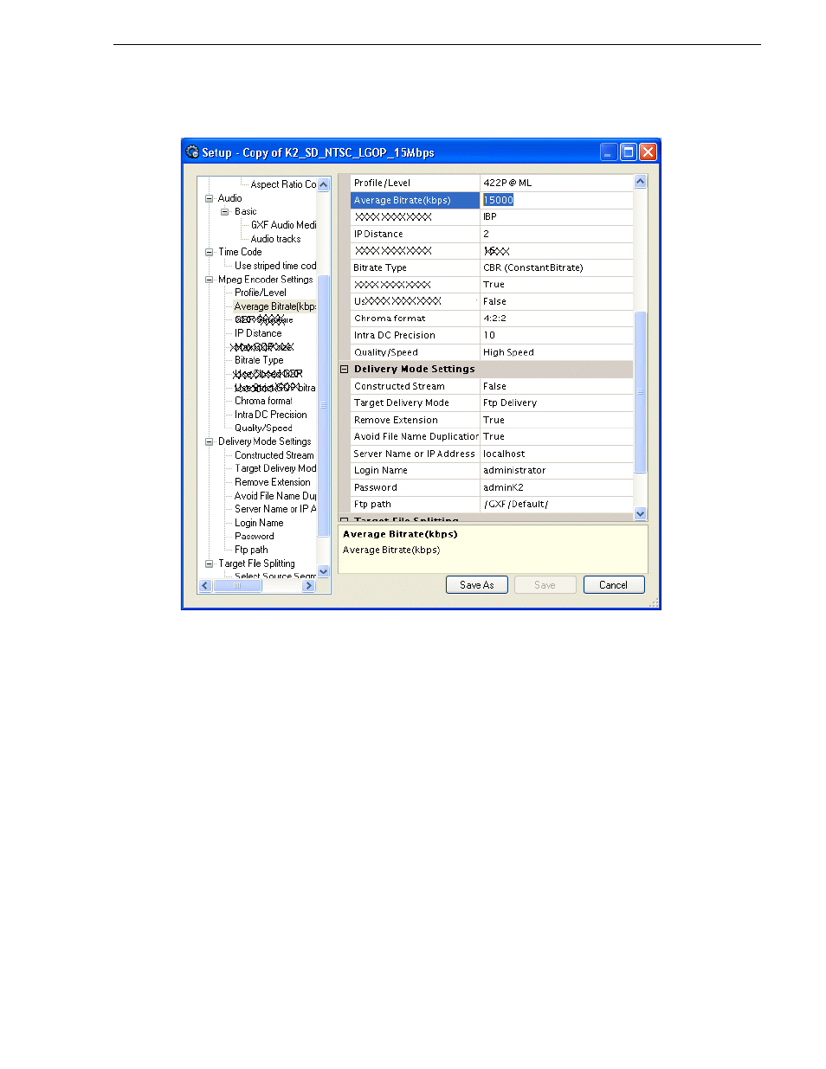Click the Setup window title bar icon
The height and width of the screenshot is (1069, 826).
[192, 151]
